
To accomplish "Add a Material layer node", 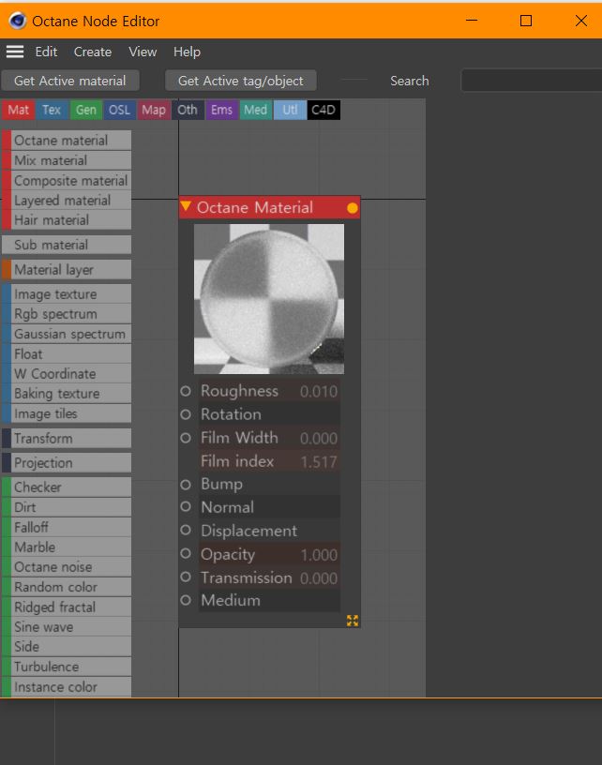I will click(x=67, y=270).
